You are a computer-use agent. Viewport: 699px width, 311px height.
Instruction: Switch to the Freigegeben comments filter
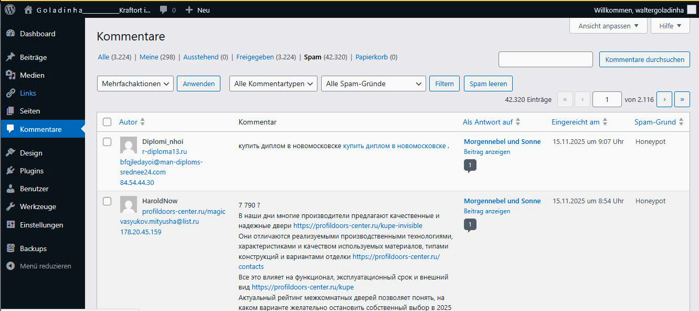(255, 57)
